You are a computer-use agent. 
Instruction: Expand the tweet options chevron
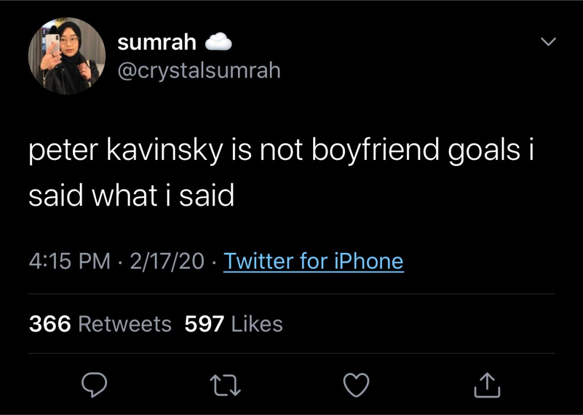[547, 42]
